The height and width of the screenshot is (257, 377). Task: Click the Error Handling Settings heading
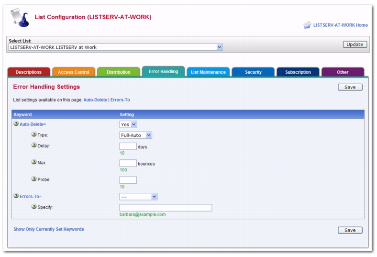point(46,87)
